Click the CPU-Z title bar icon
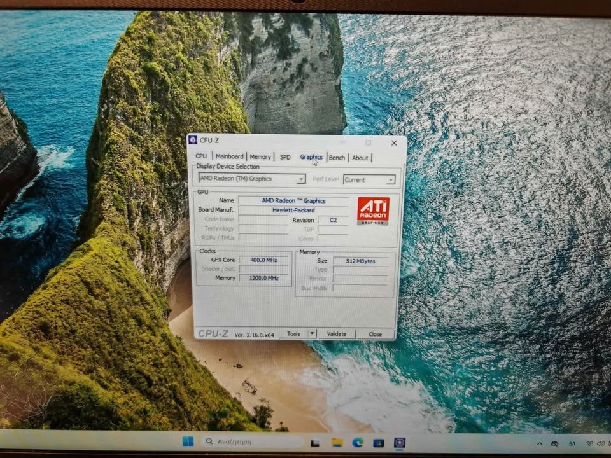 click(x=192, y=140)
